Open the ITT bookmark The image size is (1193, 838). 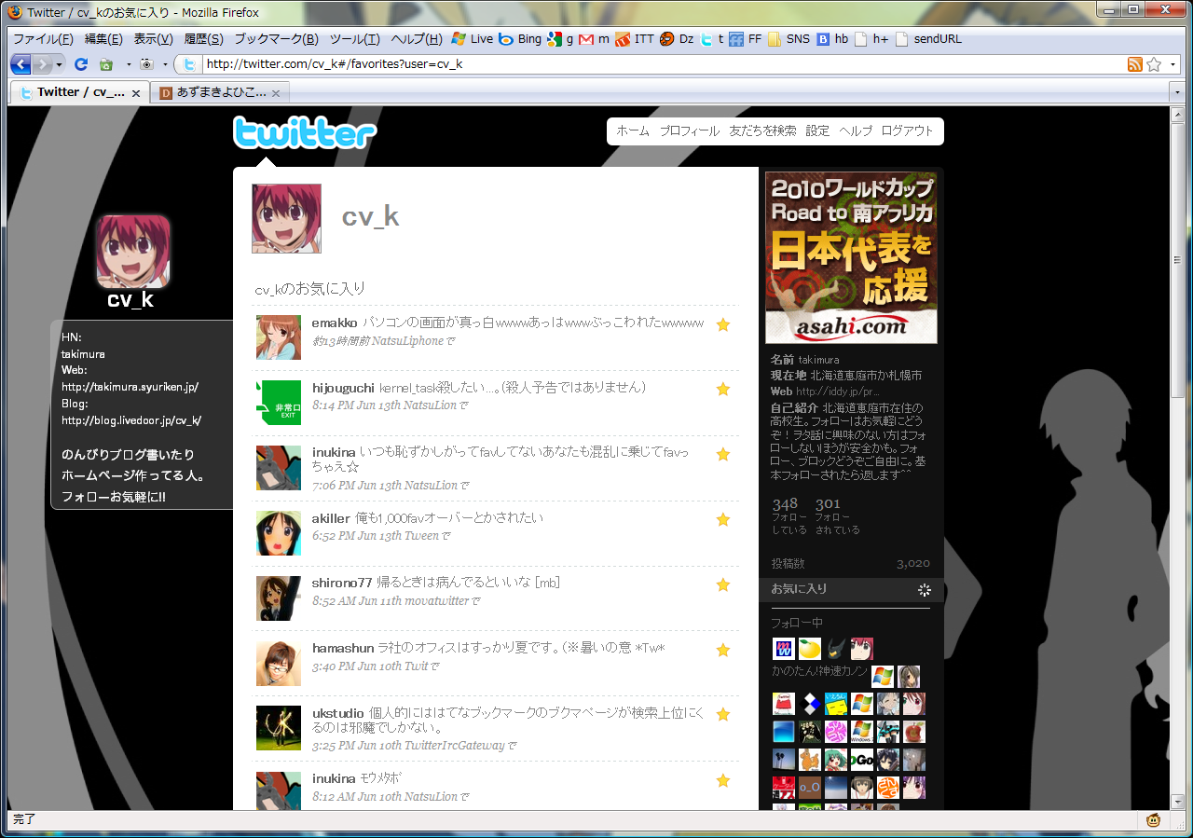[x=635, y=39]
